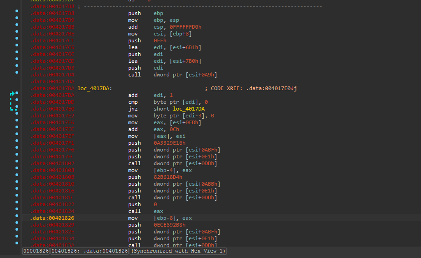Viewport: 421px width, 258px height.
Task: Toggle breakpoint dot beside call eax line
Action: 17,212
